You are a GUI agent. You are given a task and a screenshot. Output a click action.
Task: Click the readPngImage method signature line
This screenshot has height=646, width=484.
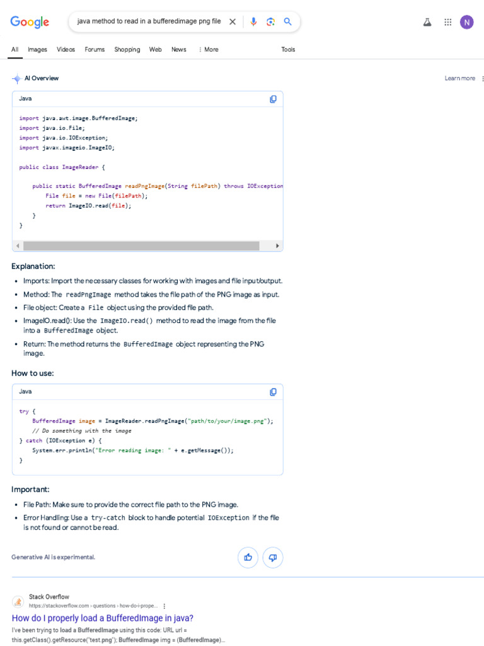click(x=158, y=186)
